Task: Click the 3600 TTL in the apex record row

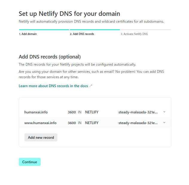Action: 72,112
